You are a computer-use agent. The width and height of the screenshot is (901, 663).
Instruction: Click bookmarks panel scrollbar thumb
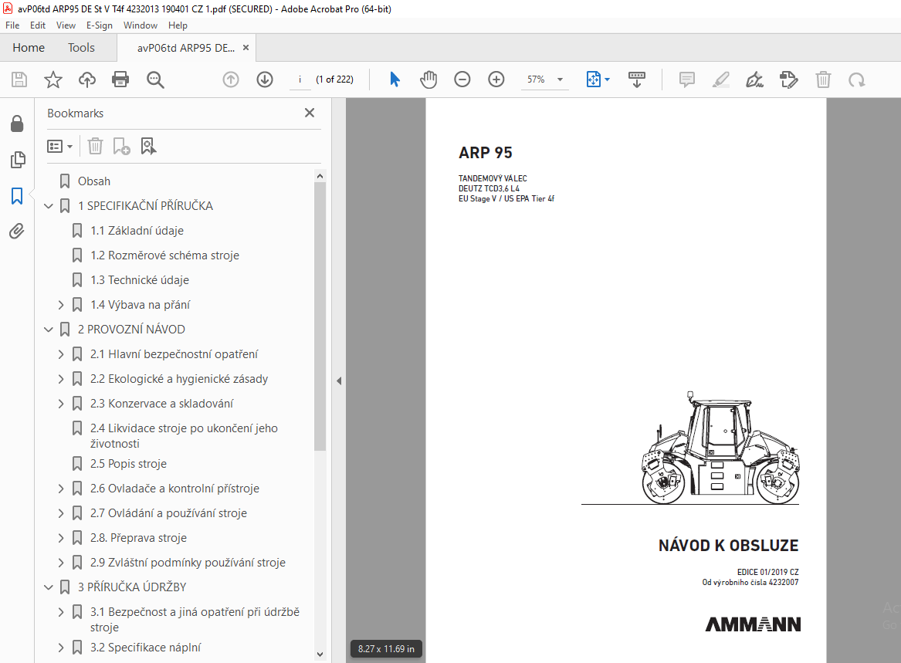[320, 316]
